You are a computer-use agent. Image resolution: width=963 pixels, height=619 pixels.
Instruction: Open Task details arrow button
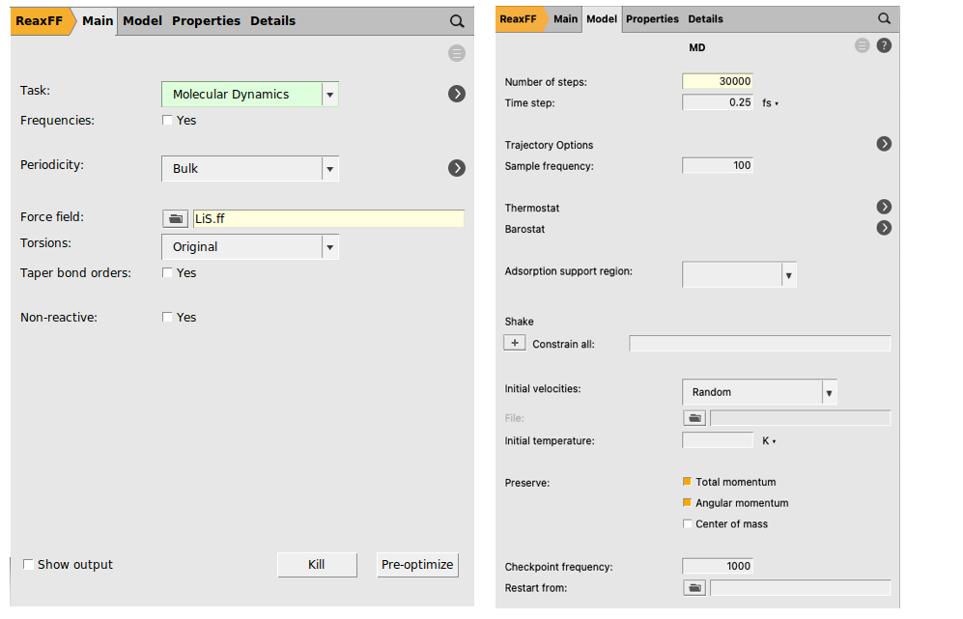pos(457,94)
